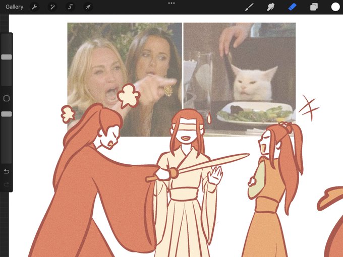The image size is (343, 257).
Task: Select the Eraser tool
Action: click(292, 7)
